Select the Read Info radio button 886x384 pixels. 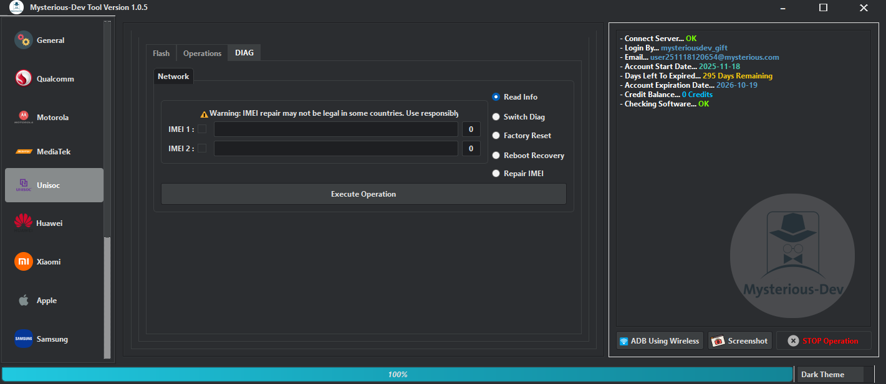(496, 96)
